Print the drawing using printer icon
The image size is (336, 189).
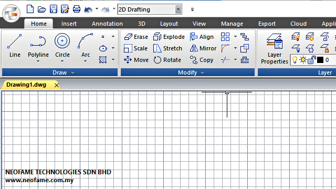click(77, 9)
